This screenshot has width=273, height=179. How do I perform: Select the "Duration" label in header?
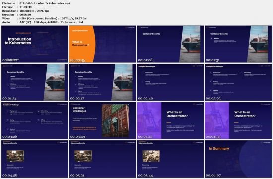(8, 14)
